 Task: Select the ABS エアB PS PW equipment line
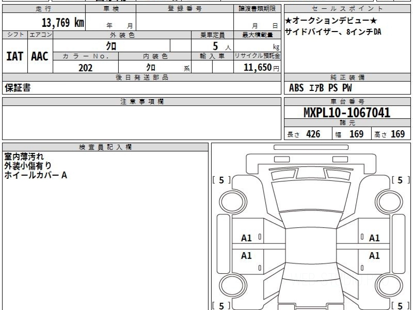click(320, 88)
